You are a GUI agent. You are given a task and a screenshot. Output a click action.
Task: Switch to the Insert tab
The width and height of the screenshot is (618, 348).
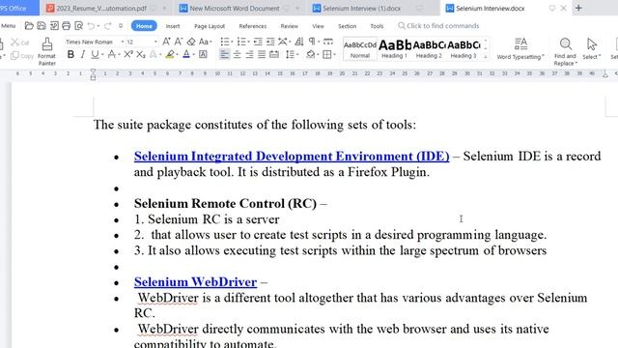tap(173, 26)
